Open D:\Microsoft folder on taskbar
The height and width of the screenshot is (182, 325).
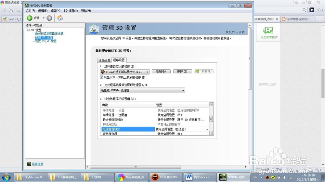tap(31, 177)
